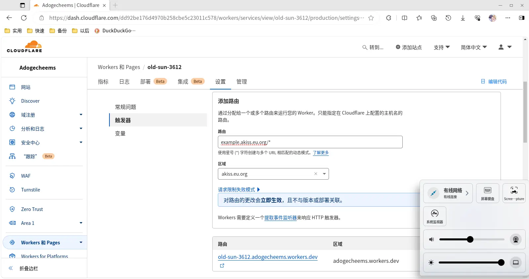Expand 分析和日志 sidebar section
The width and height of the screenshot is (529, 279).
point(81,128)
